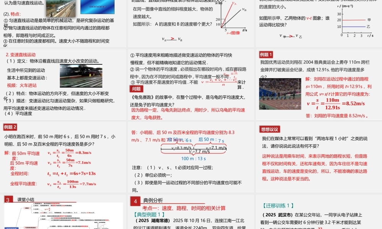382x229 pixels.
Task: Click the hurdles race photo
Action: click(x=280, y=94)
